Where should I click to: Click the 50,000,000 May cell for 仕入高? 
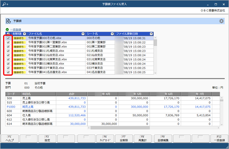134,116
